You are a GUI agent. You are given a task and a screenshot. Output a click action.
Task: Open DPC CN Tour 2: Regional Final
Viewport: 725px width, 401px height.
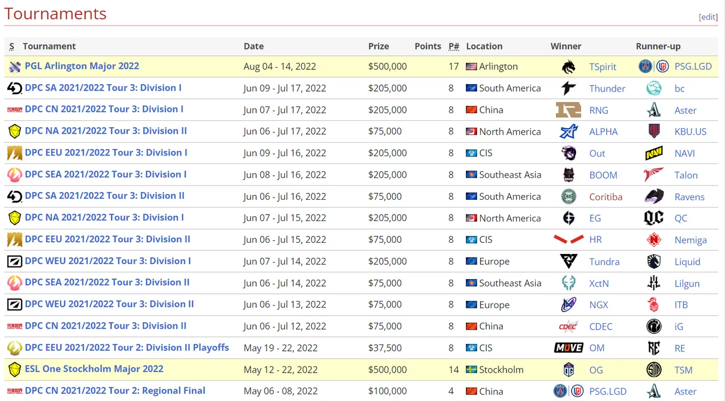tap(115, 391)
